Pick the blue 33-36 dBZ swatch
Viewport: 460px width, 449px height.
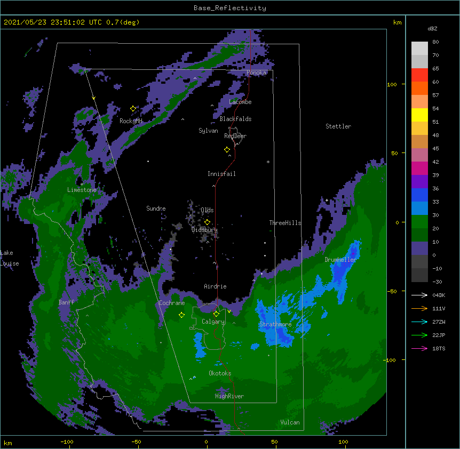[419, 195]
